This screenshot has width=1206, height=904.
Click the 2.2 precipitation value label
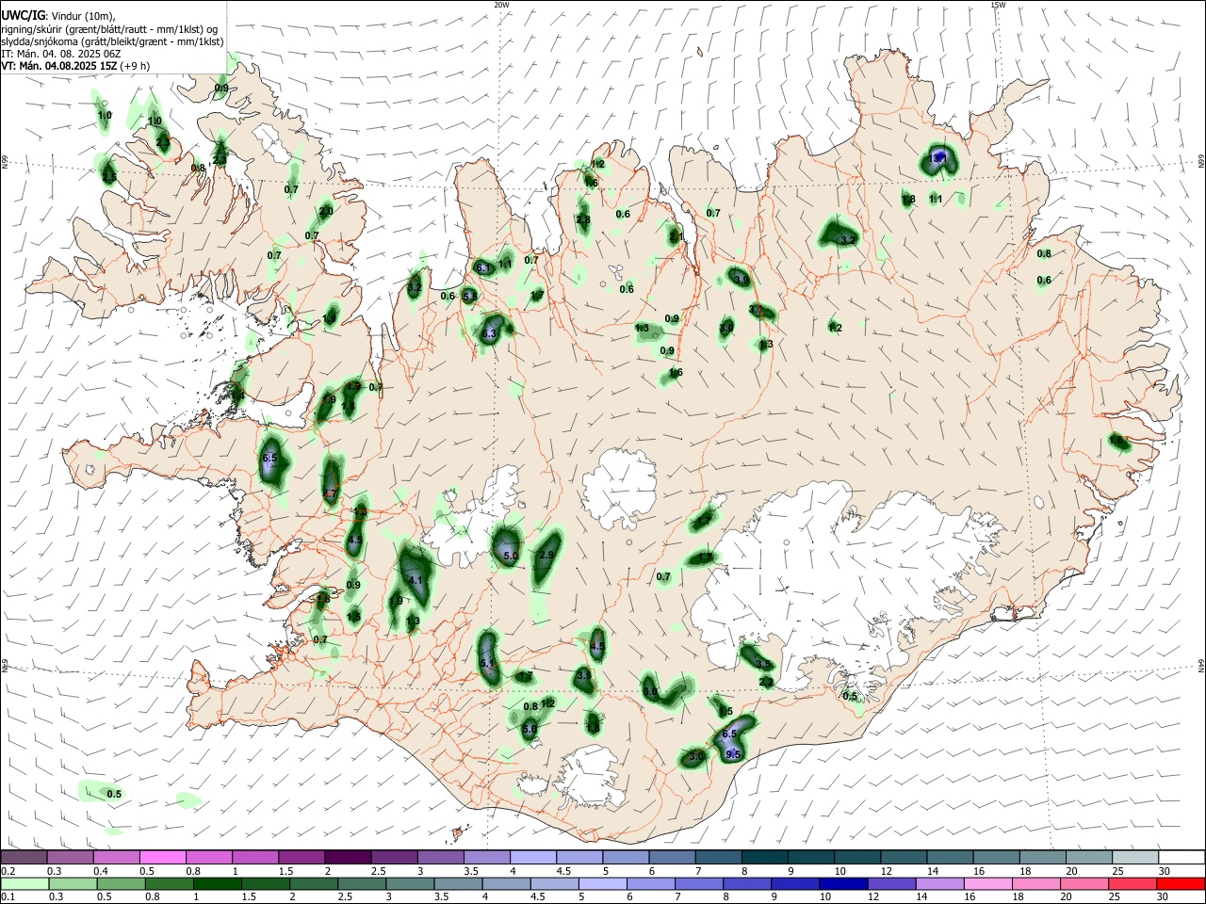[766, 682]
